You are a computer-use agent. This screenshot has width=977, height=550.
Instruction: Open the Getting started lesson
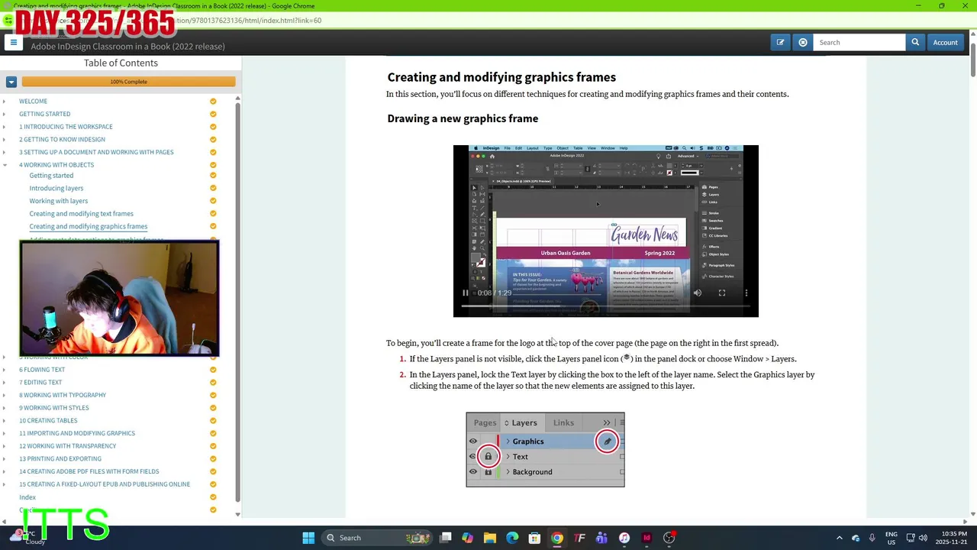pyautogui.click(x=51, y=176)
